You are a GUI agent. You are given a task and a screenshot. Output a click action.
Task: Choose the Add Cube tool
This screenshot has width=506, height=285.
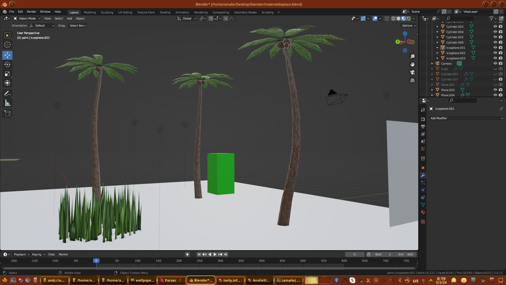[x=7, y=113]
